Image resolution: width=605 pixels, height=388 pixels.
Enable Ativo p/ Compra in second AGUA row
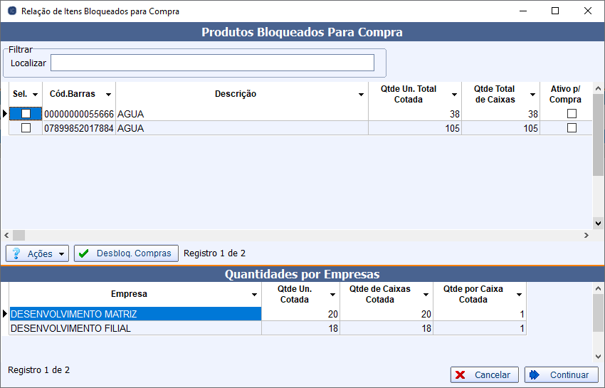click(571, 128)
